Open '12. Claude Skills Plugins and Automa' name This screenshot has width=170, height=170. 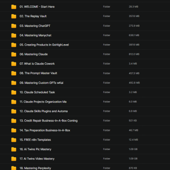[x=44, y=111]
